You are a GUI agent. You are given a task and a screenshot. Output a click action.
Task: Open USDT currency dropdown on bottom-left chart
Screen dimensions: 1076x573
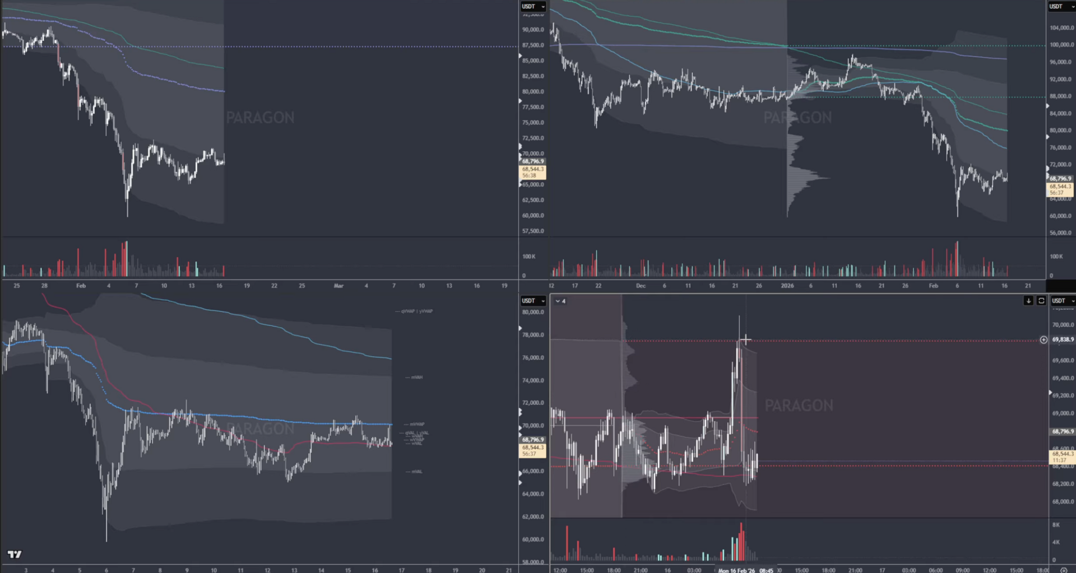point(533,301)
